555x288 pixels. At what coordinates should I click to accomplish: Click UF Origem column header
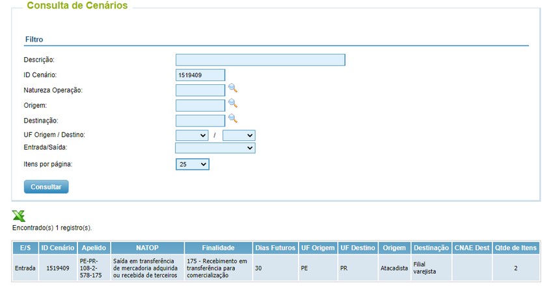click(x=318, y=248)
